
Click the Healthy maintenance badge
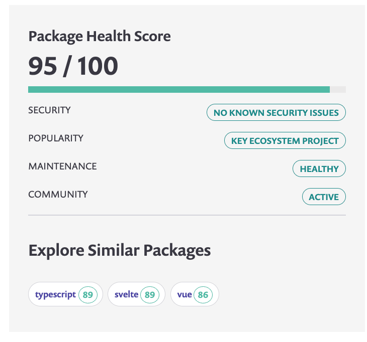click(x=319, y=169)
